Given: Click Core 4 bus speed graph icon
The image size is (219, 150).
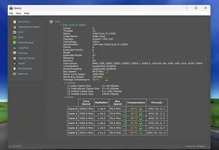Looking at the screenshot, I should pyautogui.click(x=124, y=128).
